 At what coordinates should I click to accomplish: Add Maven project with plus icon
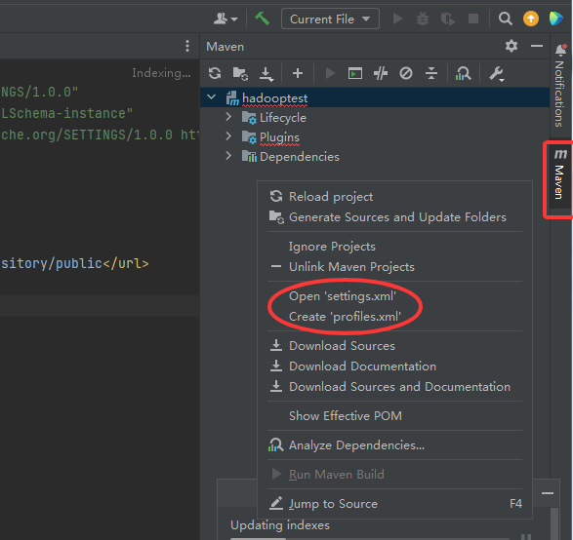tap(298, 73)
